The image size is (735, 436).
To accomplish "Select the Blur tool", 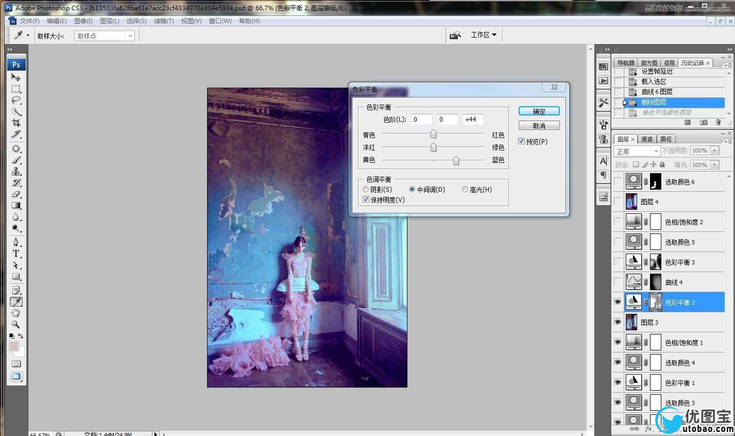I will tap(16, 216).
